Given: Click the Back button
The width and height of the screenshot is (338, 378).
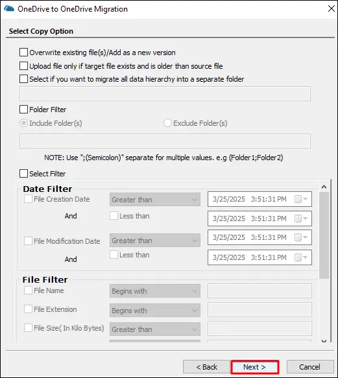Looking at the screenshot, I should (x=206, y=367).
